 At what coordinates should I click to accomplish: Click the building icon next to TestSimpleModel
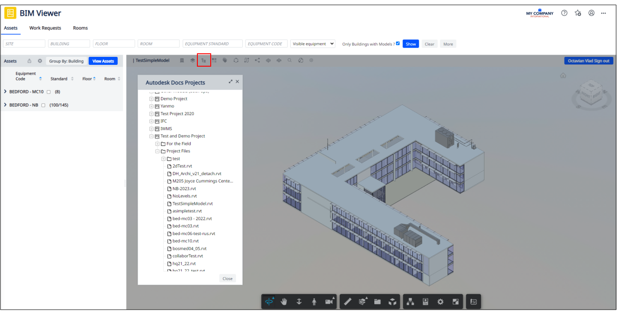click(x=182, y=60)
